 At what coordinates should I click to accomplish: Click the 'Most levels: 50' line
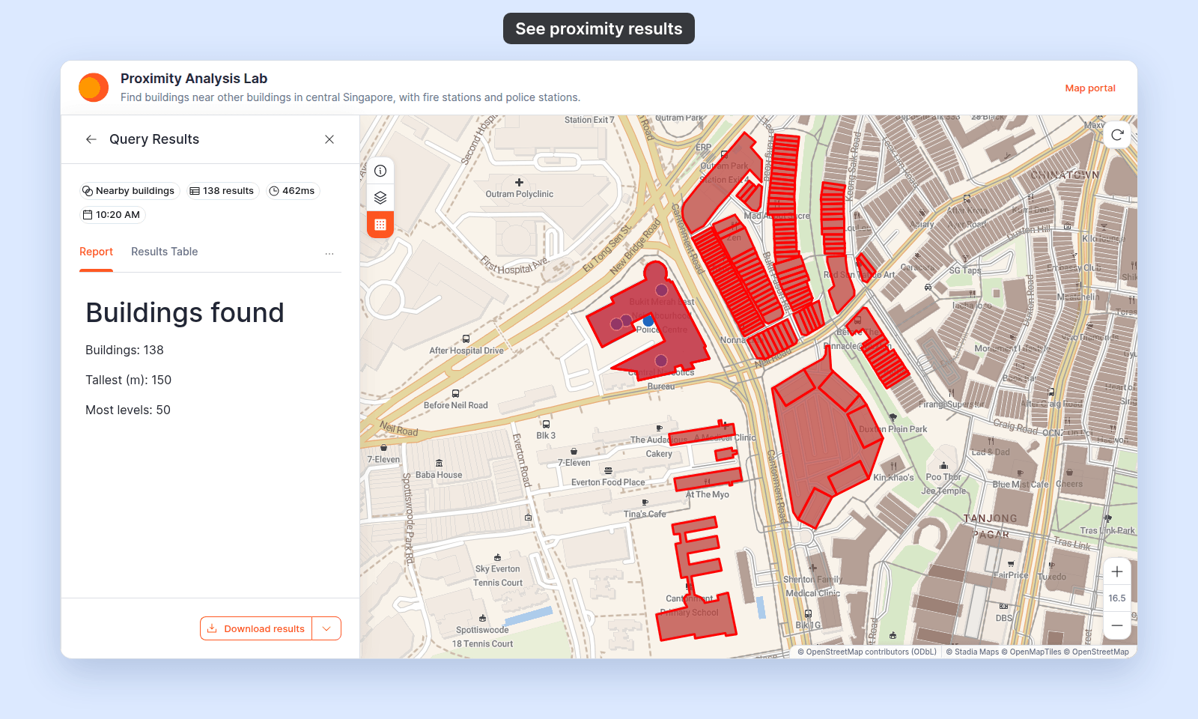128,410
